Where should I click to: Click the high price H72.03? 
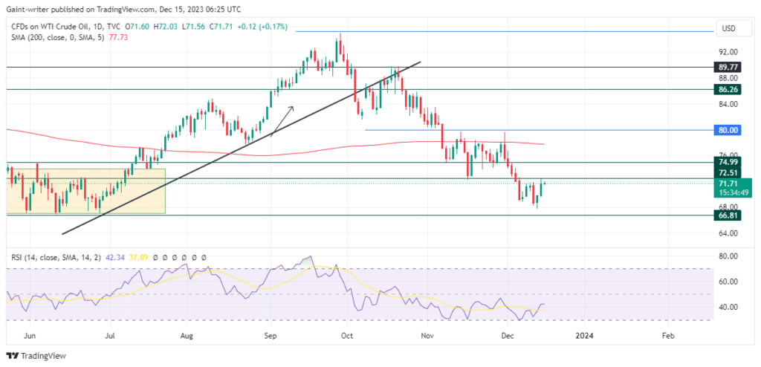pos(166,28)
